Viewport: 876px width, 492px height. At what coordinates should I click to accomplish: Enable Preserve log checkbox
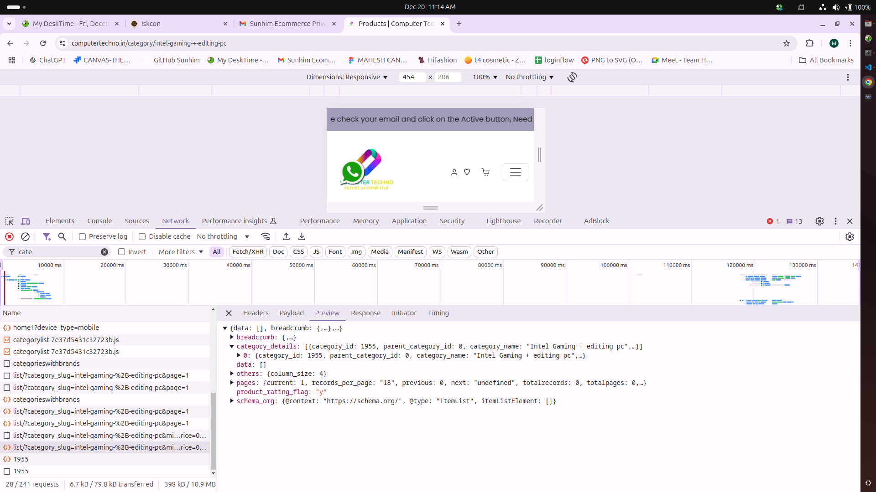[83, 237]
